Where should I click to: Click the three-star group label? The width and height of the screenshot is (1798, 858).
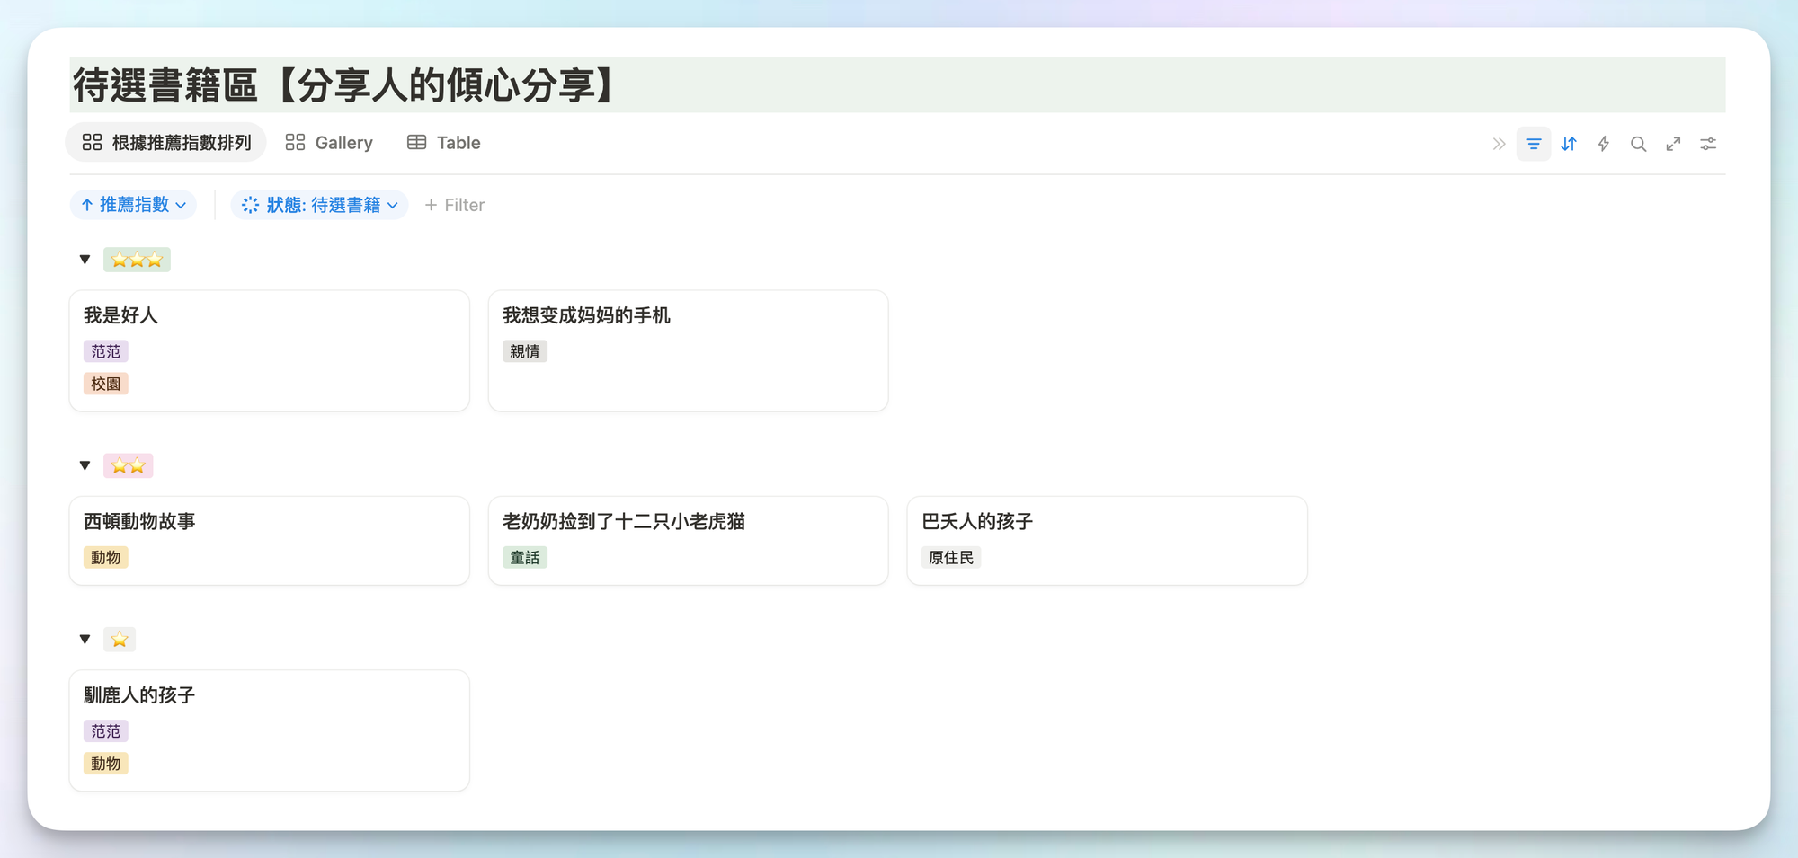pos(137,260)
